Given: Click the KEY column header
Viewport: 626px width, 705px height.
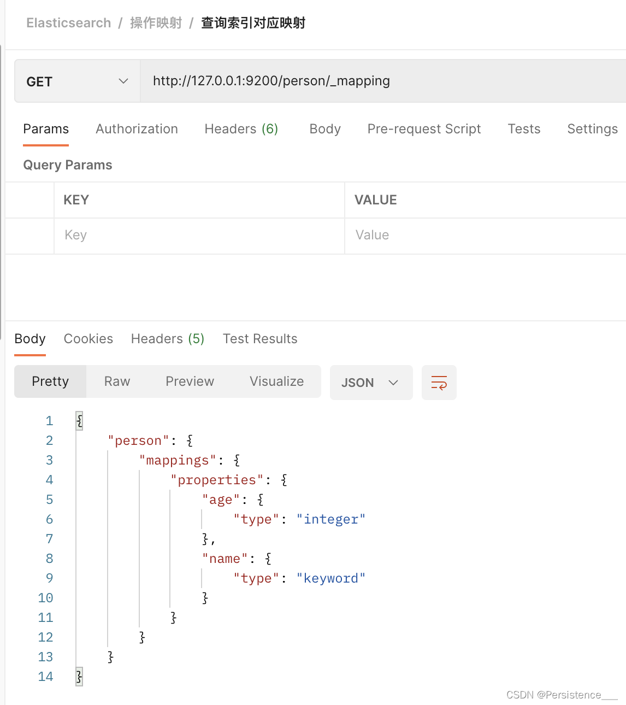Looking at the screenshot, I should pyautogui.click(x=76, y=200).
